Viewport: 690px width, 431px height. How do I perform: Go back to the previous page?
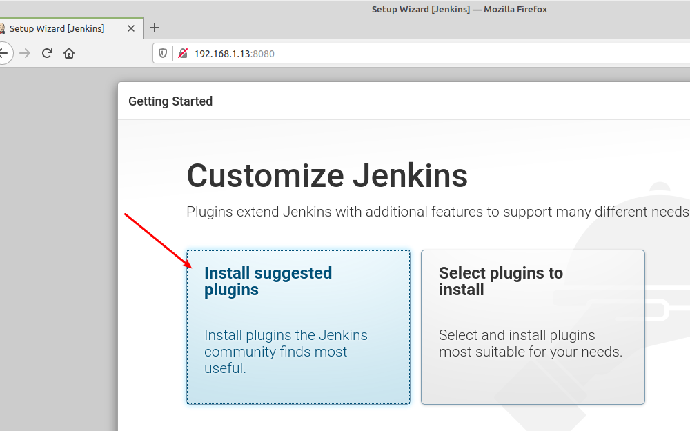pyautogui.click(x=4, y=53)
